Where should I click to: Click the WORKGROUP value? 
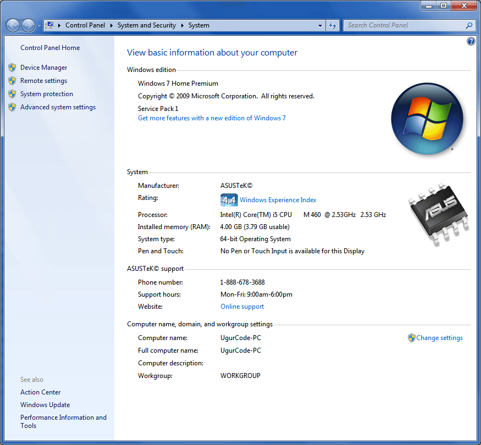point(240,376)
